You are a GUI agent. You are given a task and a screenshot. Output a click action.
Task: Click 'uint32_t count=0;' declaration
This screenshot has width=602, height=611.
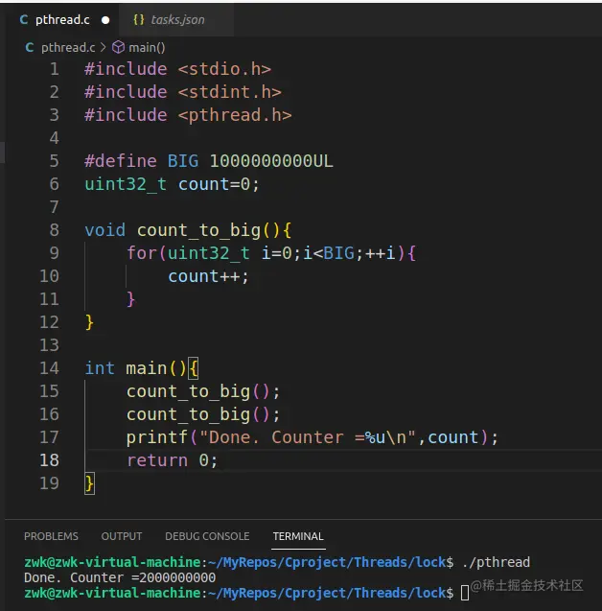pyautogui.click(x=172, y=184)
